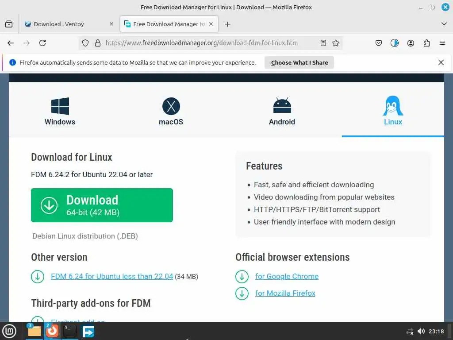Toggle reader view in address bar
Image resolution: width=453 pixels, height=340 pixels.
point(323,43)
